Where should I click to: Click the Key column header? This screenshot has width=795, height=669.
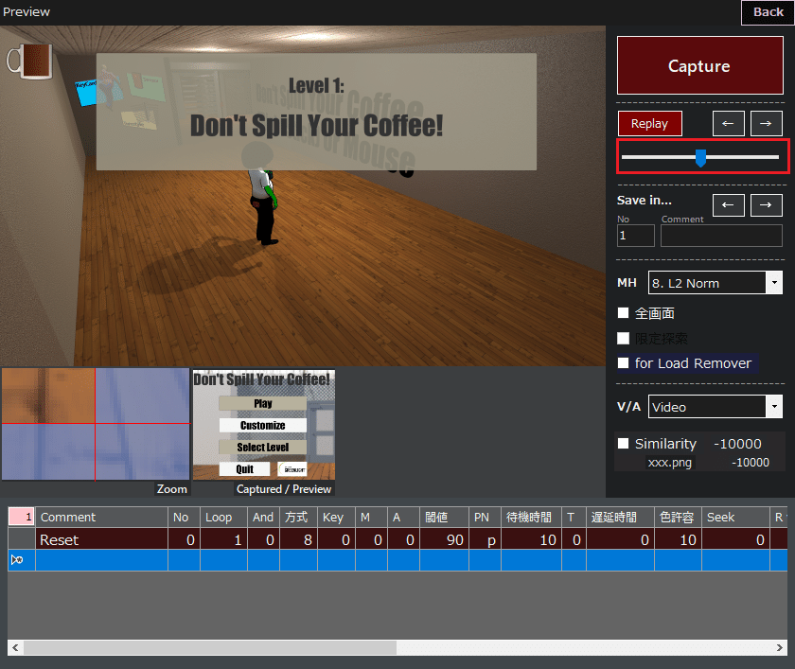[336, 517]
